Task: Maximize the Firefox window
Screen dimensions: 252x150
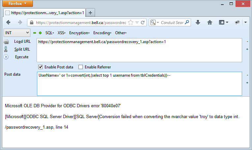Action: click(x=231, y=4)
